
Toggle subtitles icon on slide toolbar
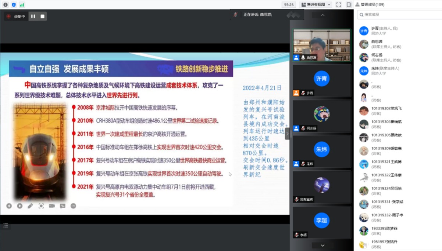click(63, 206)
